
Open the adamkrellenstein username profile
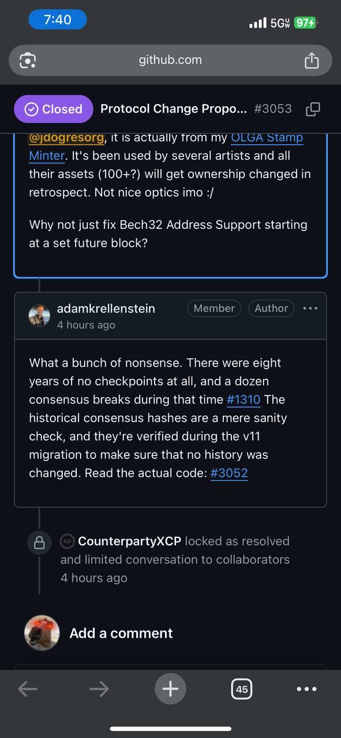[106, 308]
